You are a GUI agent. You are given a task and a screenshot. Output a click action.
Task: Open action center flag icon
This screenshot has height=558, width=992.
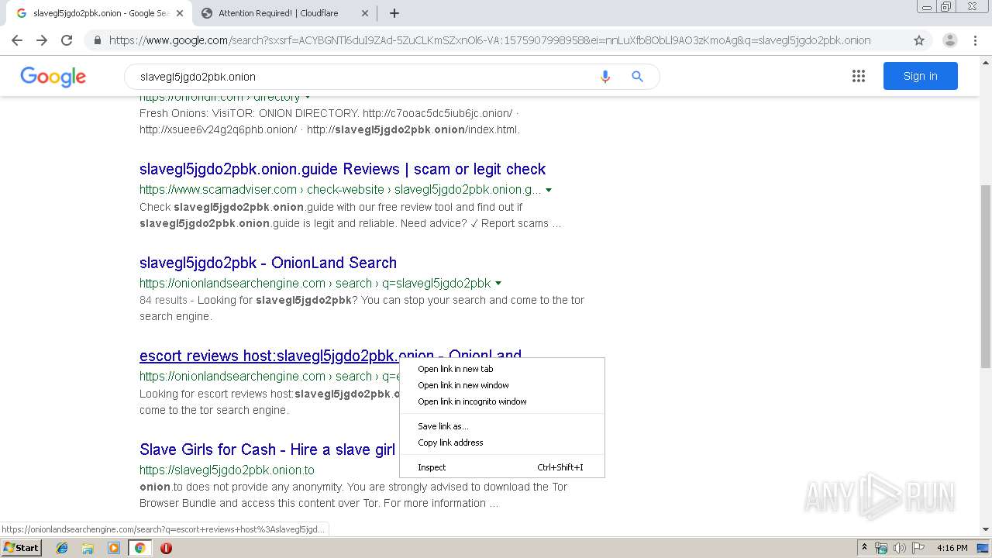pyautogui.click(x=918, y=548)
